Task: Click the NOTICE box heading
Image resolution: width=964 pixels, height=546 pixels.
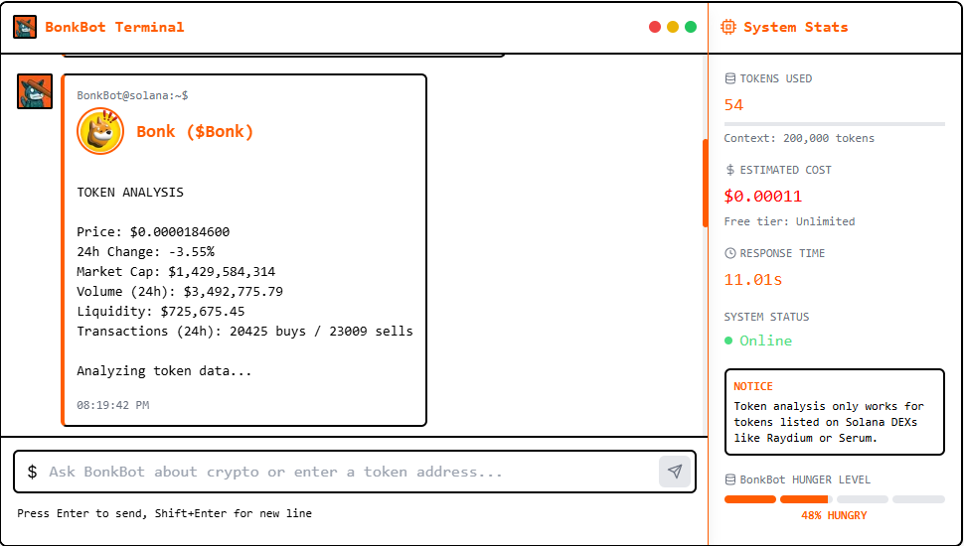Action: pos(753,386)
